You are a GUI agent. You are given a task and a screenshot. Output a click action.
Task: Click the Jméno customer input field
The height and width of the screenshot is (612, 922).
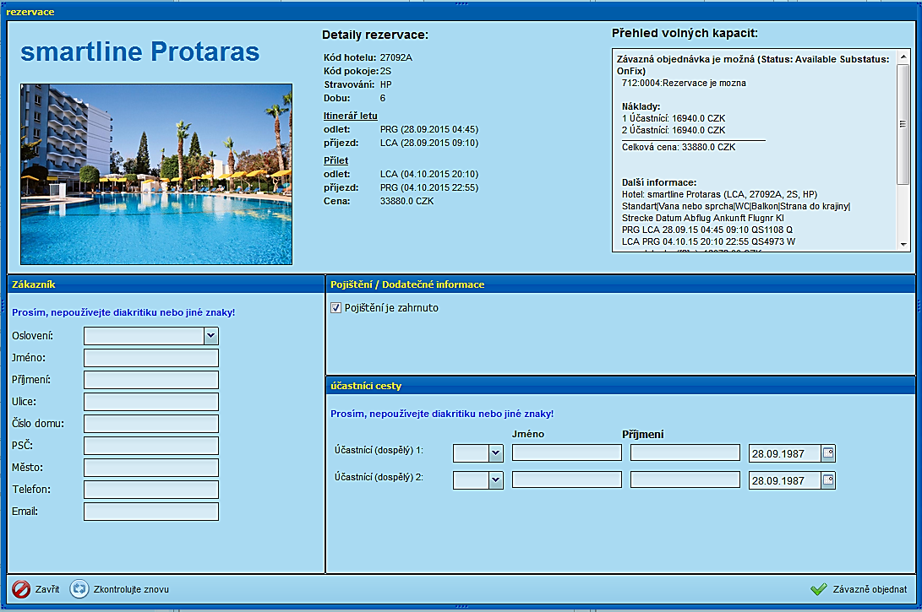[x=151, y=358]
